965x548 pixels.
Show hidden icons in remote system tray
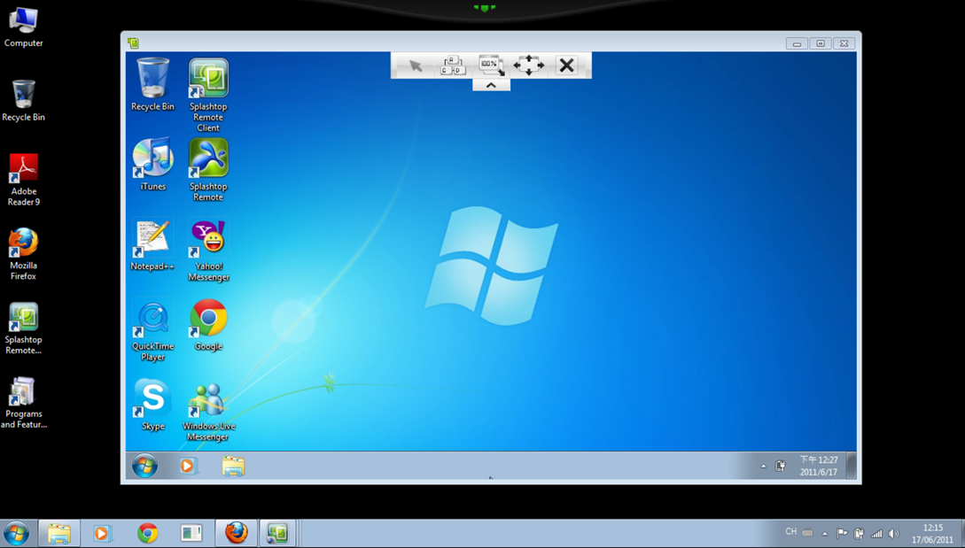tap(763, 467)
